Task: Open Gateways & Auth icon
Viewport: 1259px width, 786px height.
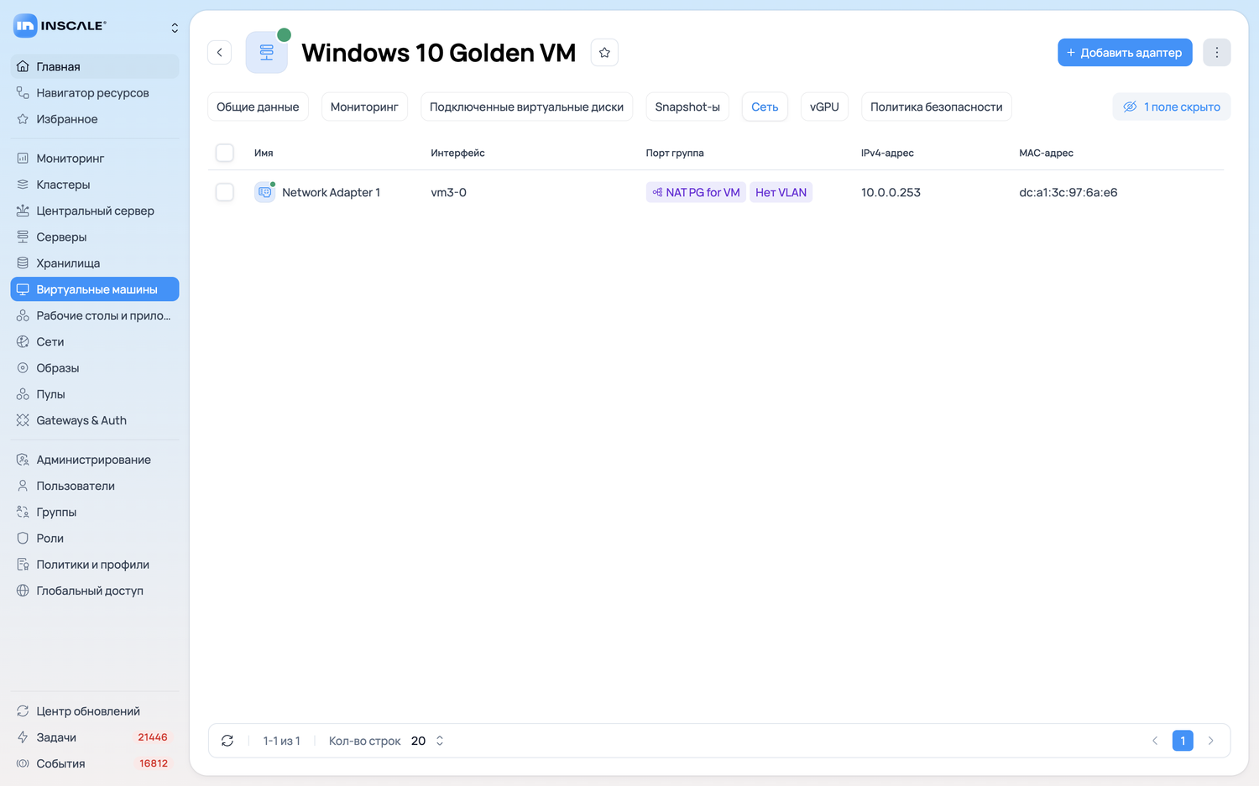Action: pyautogui.click(x=23, y=420)
